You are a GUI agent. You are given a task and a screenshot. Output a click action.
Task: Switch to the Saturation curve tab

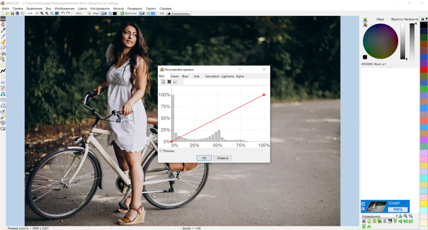tap(212, 76)
